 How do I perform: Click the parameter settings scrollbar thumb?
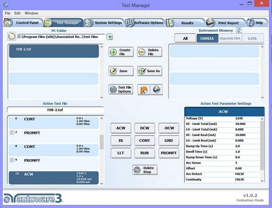262,146
